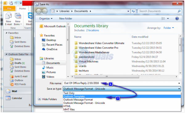Collapse the Favorites group in Outlook

[x=6, y=33]
